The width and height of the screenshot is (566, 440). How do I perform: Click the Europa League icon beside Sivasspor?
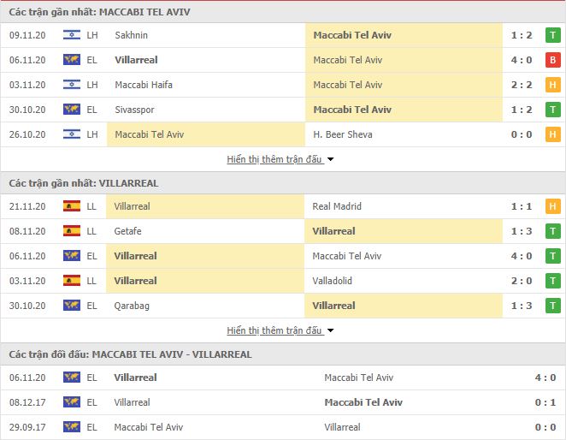pos(72,110)
